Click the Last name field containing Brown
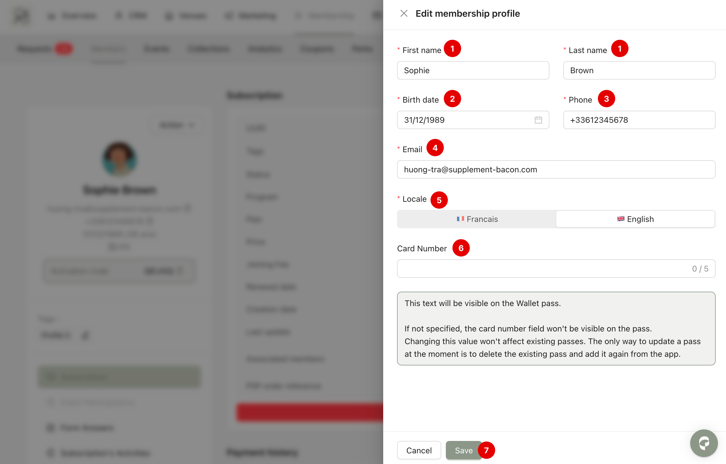Screen dimensions: 726x464 [x=639, y=71]
